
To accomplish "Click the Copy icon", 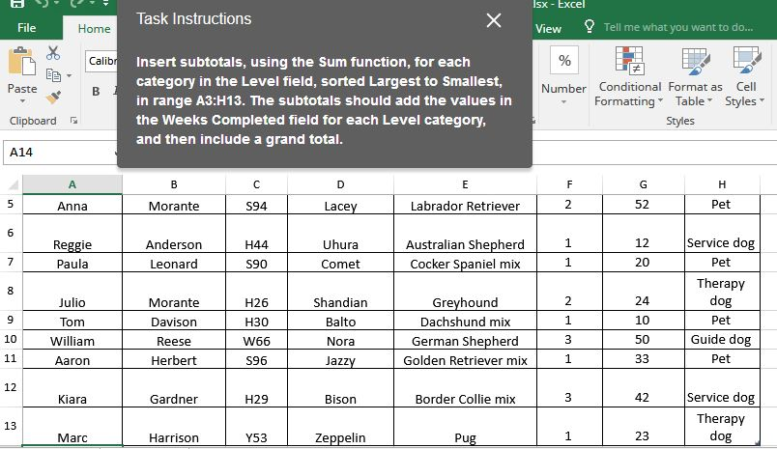I will point(53,75).
